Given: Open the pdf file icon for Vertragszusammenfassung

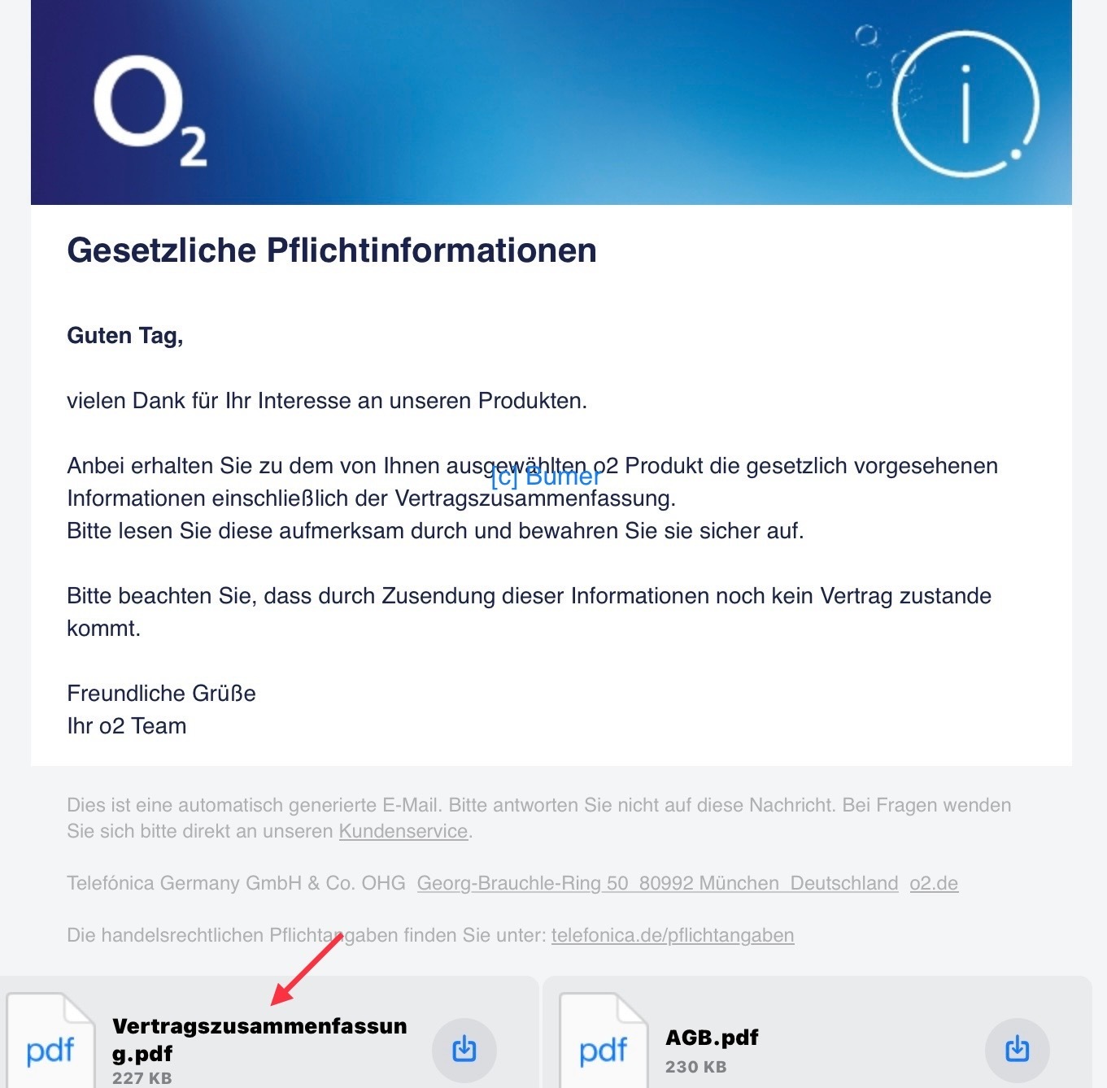Looking at the screenshot, I should coord(50,1042).
